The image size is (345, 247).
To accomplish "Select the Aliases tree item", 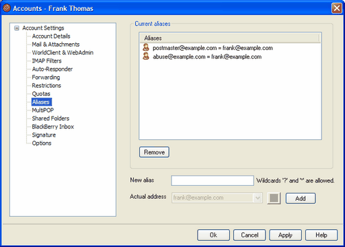I will tap(42, 102).
